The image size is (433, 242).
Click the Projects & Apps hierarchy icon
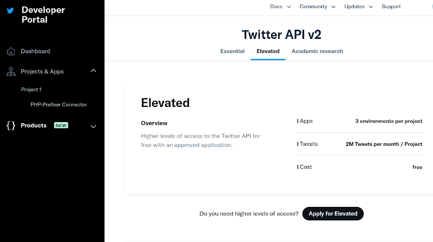point(11,72)
